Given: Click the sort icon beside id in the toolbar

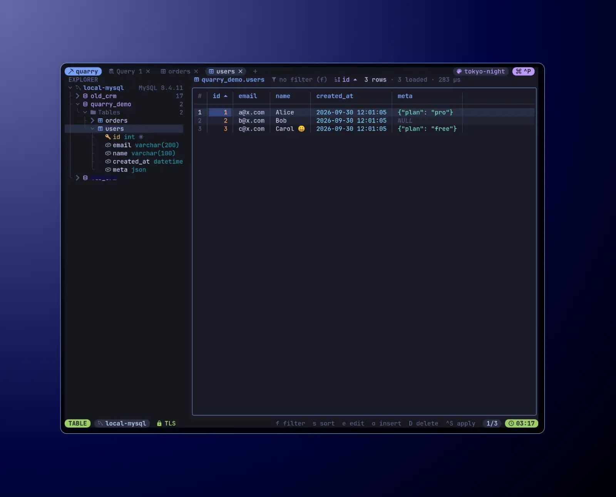Looking at the screenshot, I should point(337,79).
